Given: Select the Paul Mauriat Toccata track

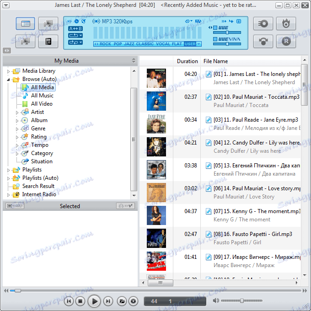Looking at the screenshot, I should click(x=220, y=101).
